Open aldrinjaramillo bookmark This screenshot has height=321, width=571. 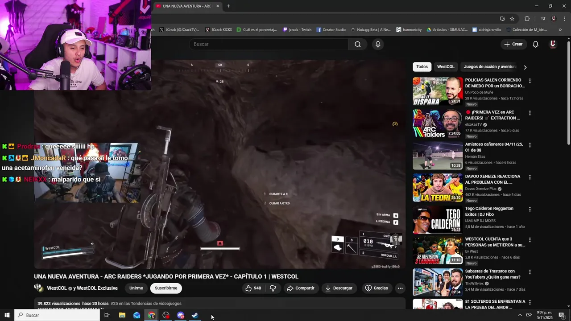[x=487, y=30]
